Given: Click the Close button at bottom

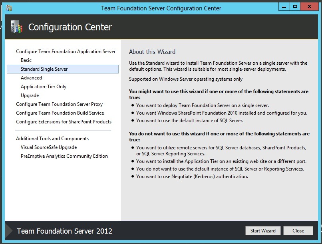Looking at the screenshot, I should (298, 231).
